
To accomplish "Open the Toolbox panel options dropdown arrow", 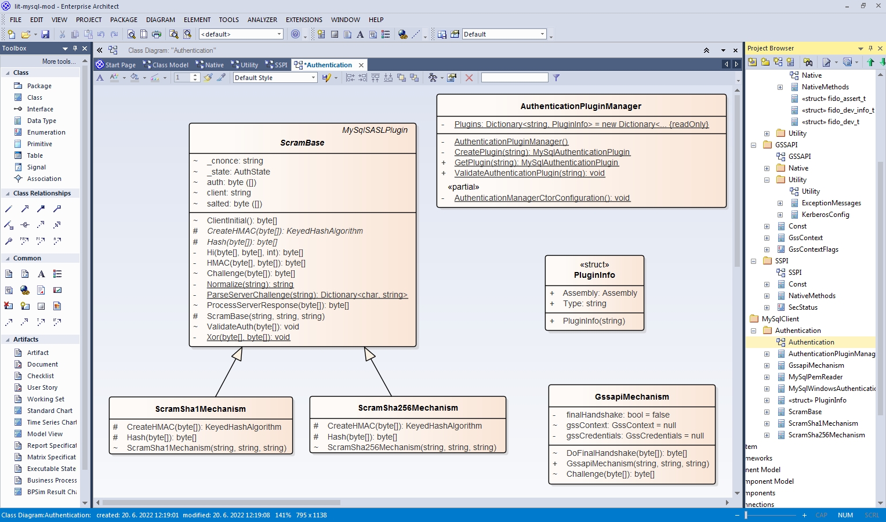I will coord(65,48).
